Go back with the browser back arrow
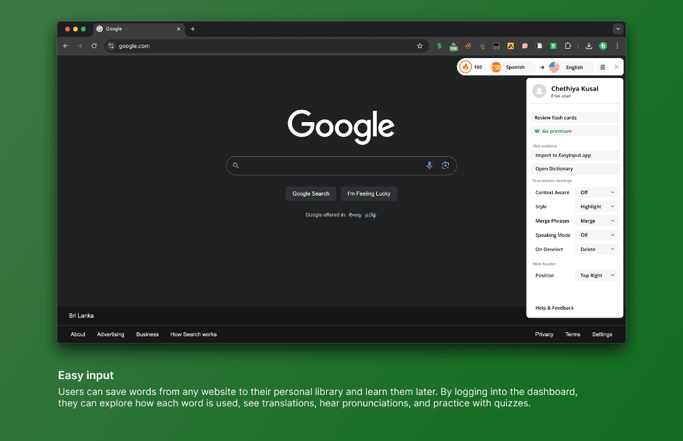Viewport: 683px width, 441px height. 66,46
